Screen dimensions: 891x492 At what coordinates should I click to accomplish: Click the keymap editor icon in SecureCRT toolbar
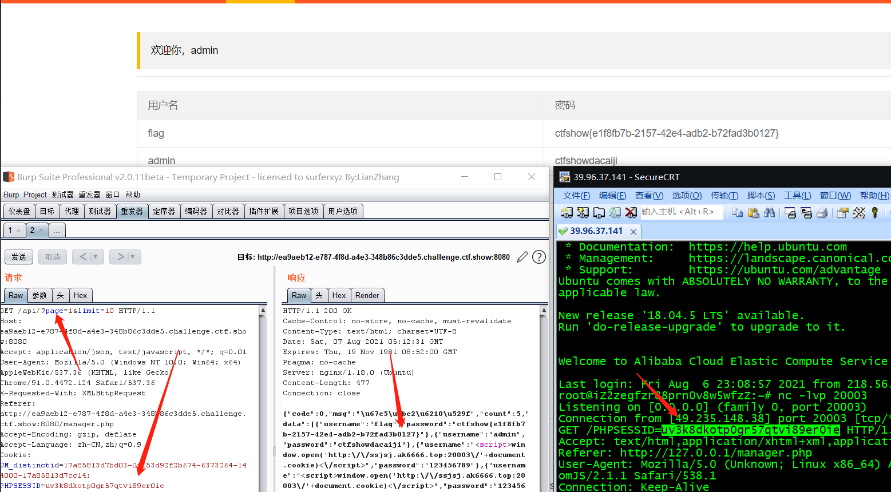(859, 212)
